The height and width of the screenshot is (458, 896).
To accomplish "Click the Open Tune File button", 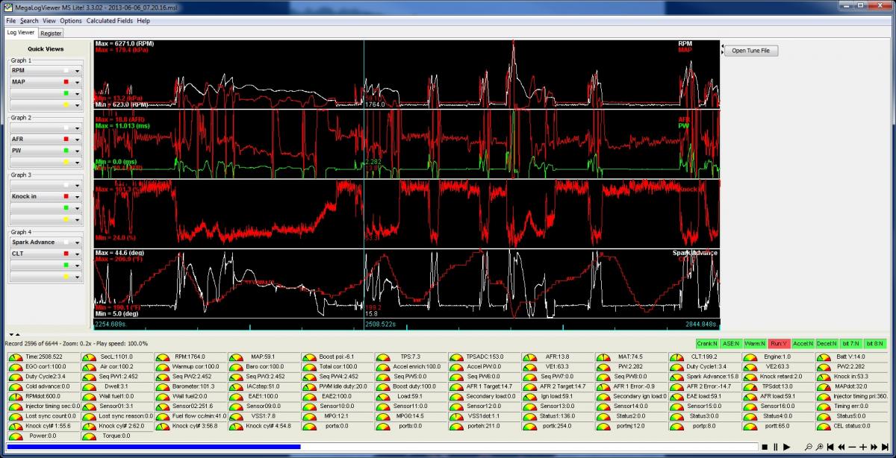I will tap(750, 51).
